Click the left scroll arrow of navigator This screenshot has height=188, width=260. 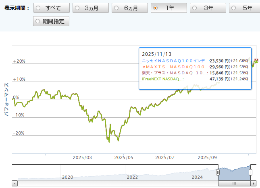point(15,183)
